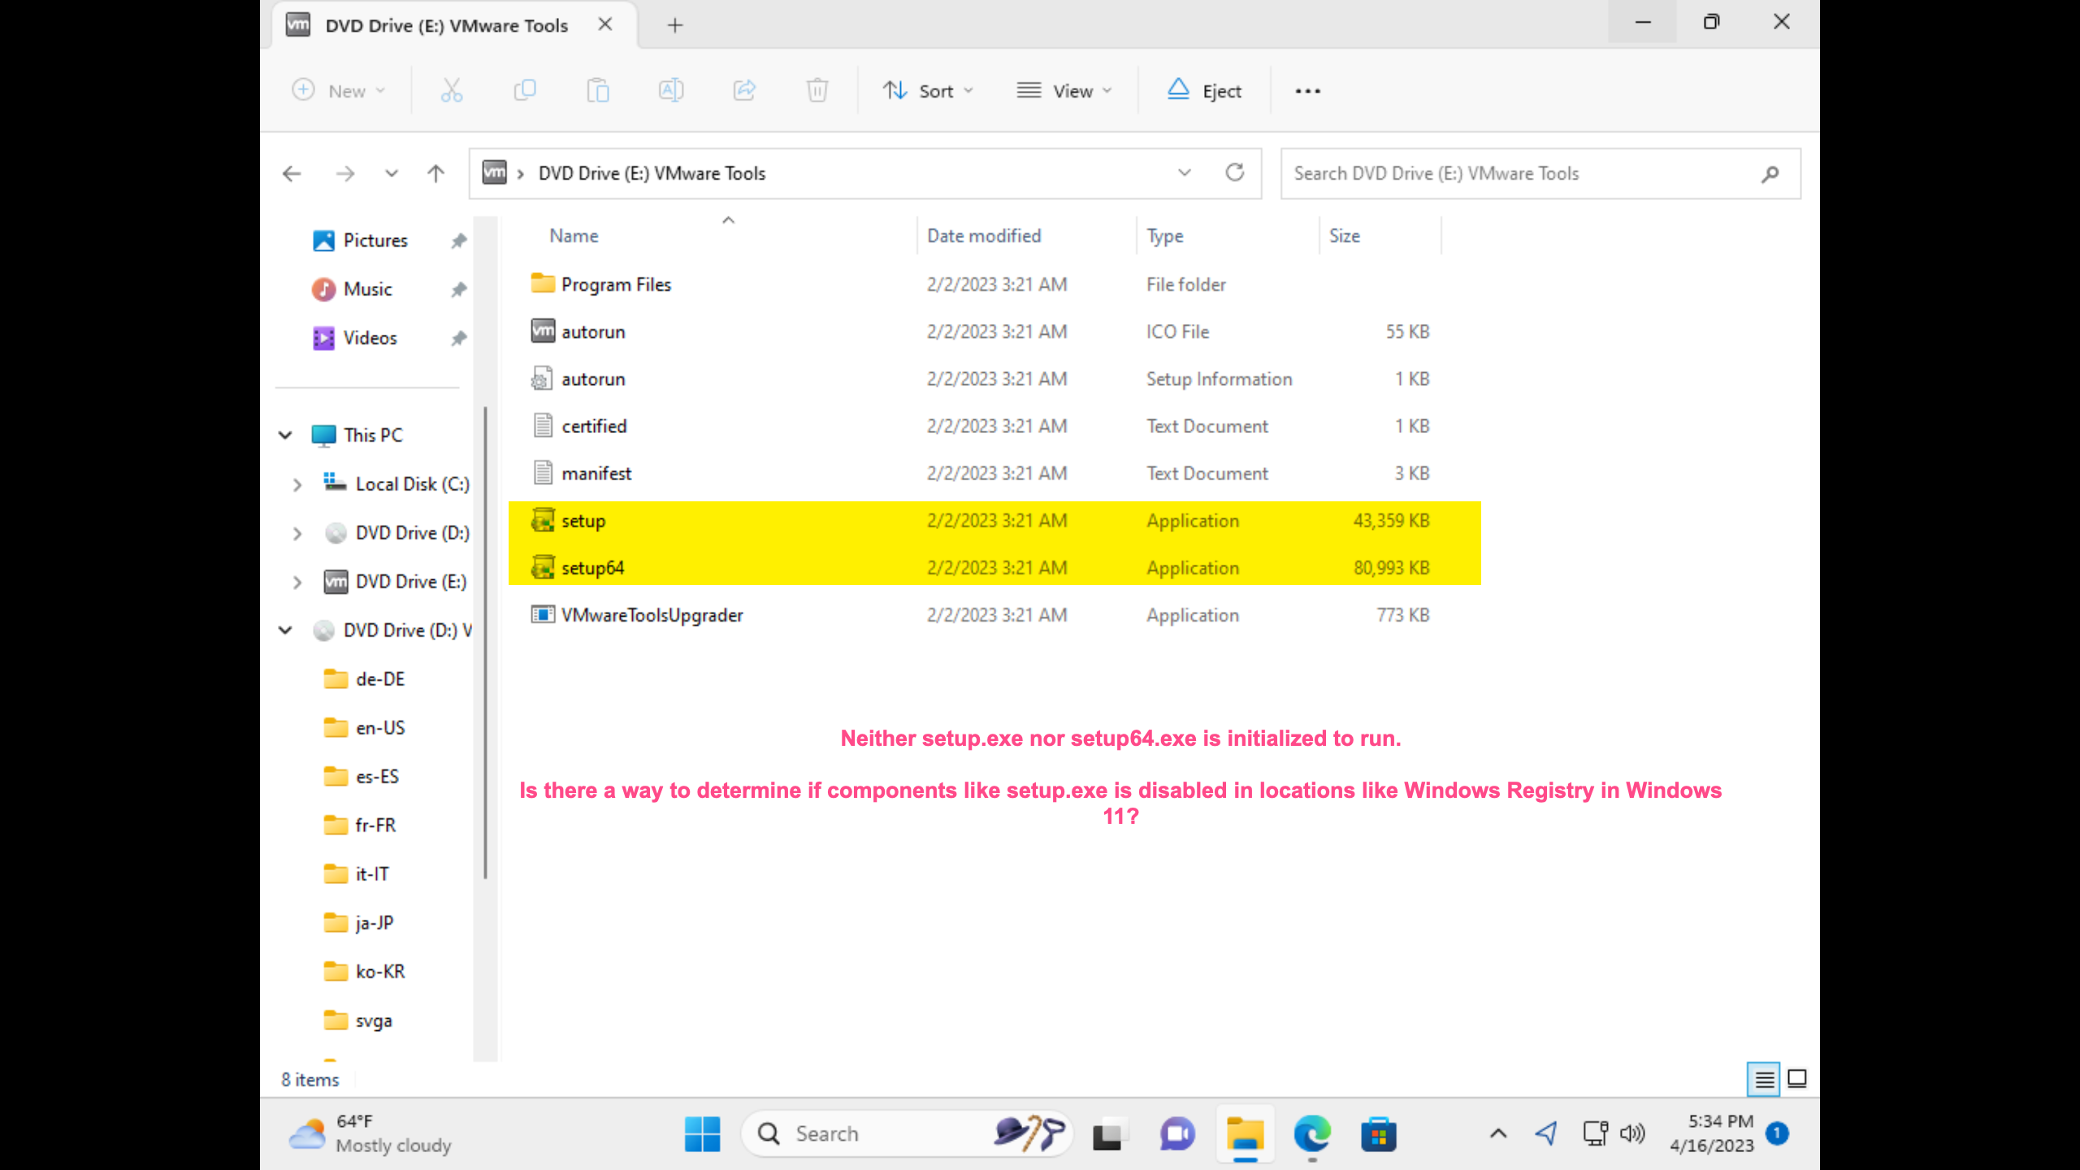Copy the highlighted setup files
The image size is (2080, 1170).
pos(525,90)
